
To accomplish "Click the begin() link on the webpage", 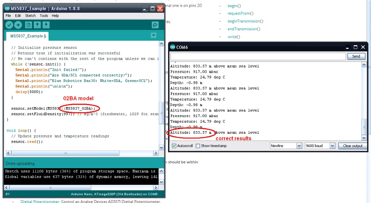I will tap(234, 6).
